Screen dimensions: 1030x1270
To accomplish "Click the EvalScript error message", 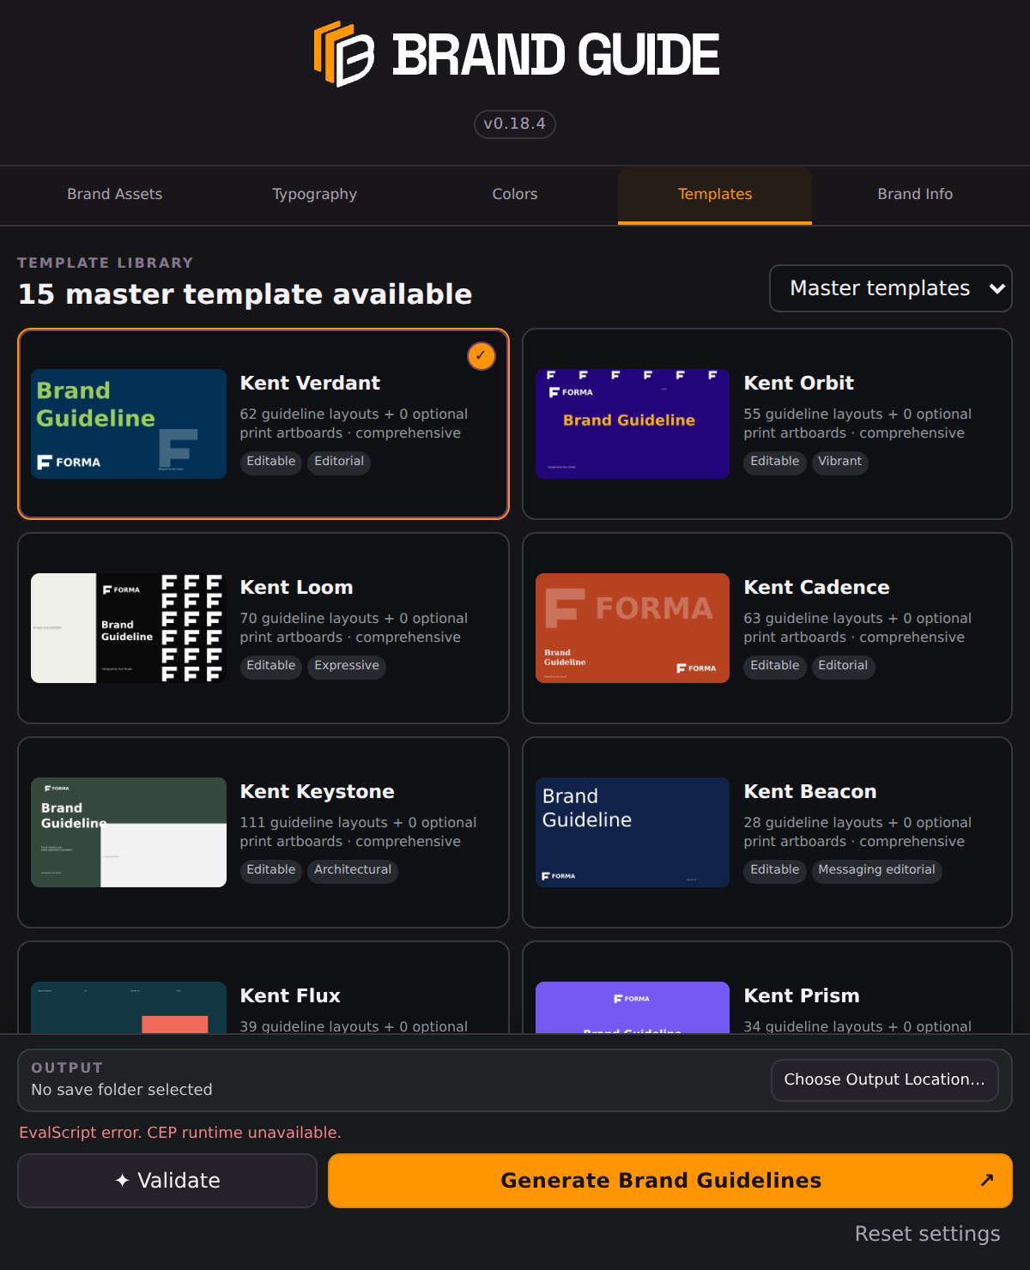I will click(180, 1133).
